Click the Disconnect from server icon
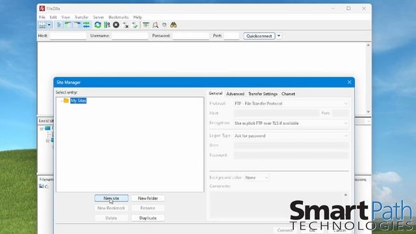 point(125,25)
